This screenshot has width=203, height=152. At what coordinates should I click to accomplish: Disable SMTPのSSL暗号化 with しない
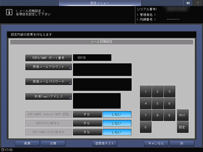tap(117, 123)
